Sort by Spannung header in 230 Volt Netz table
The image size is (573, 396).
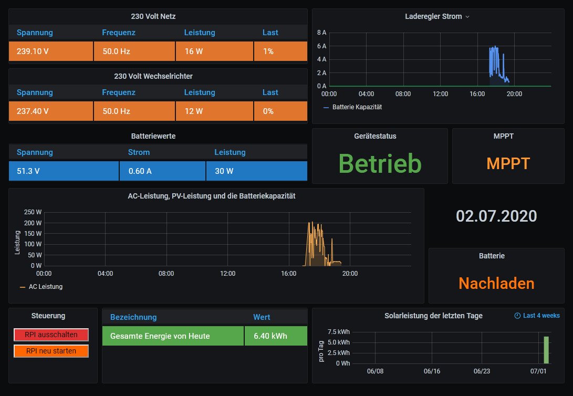click(x=35, y=33)
